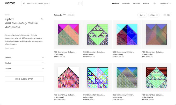Click the $146.08 price text

116,100
